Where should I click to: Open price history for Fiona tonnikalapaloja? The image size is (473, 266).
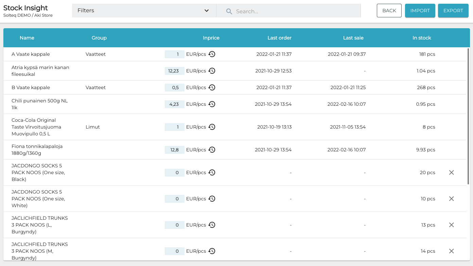pyautogui.click(x=212, y=150)
